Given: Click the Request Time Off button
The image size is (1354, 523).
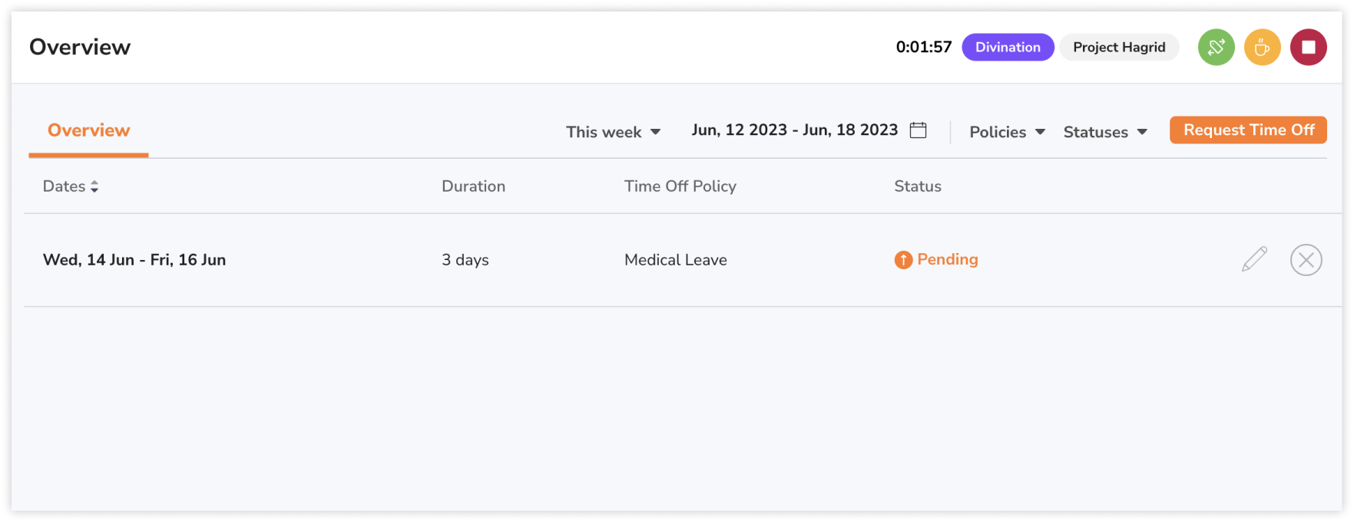Looking at the screenshot, I should 1248,130.
